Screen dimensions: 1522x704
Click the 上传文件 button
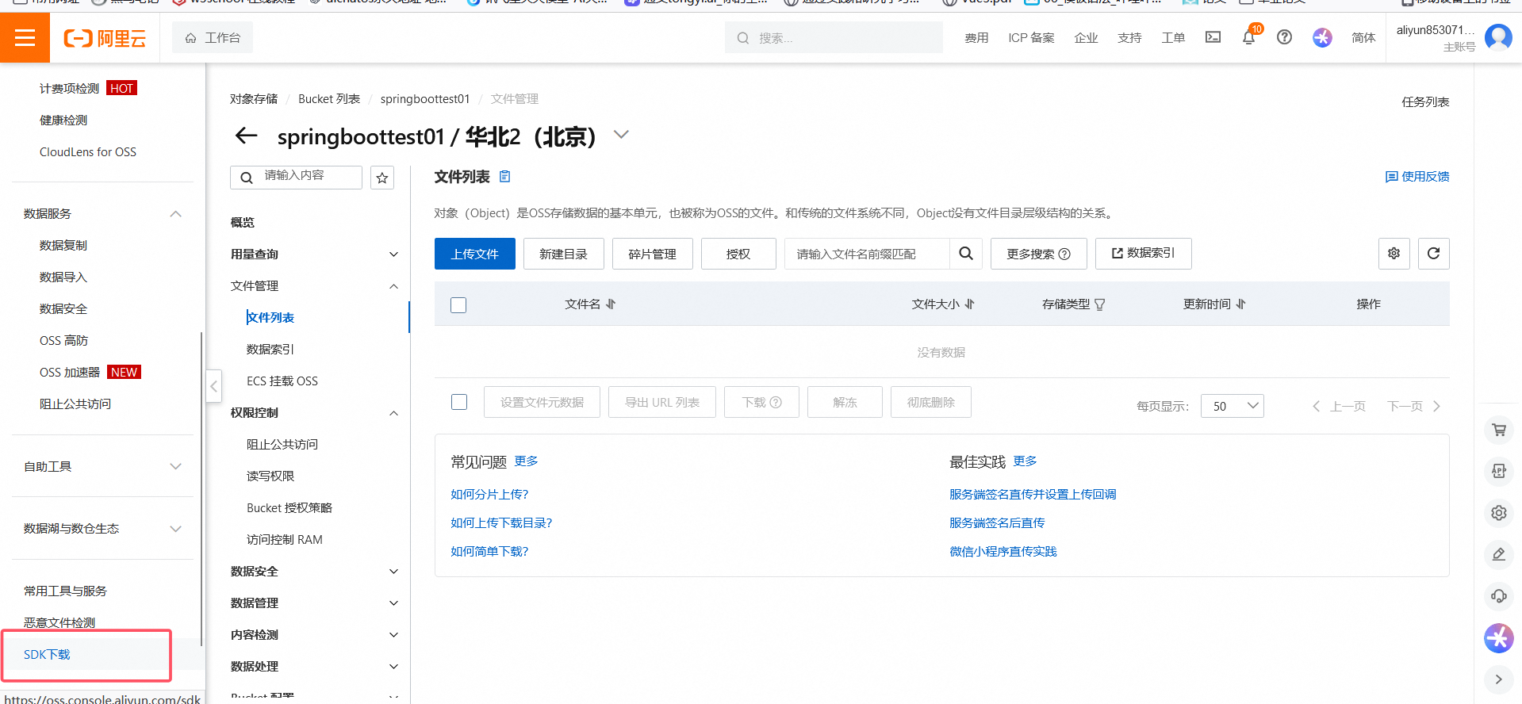click(x=475, y=254)
